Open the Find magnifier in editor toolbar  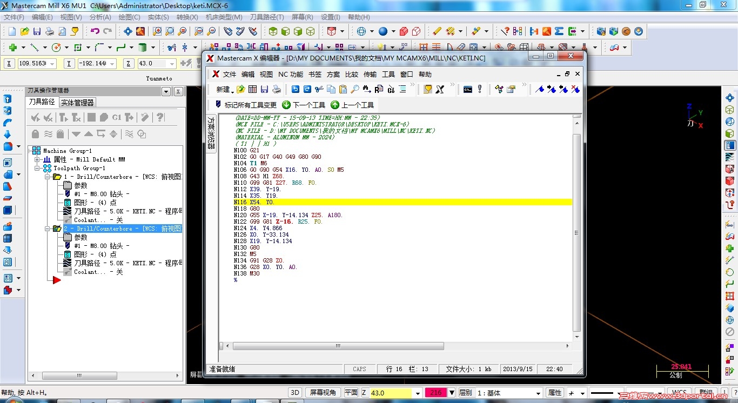(x=354, y=89)
